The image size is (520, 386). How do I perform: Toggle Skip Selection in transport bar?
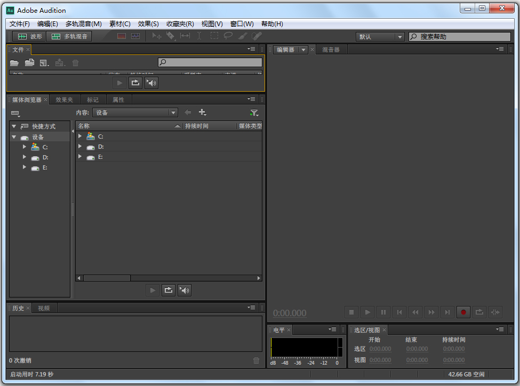click(495, 312)
